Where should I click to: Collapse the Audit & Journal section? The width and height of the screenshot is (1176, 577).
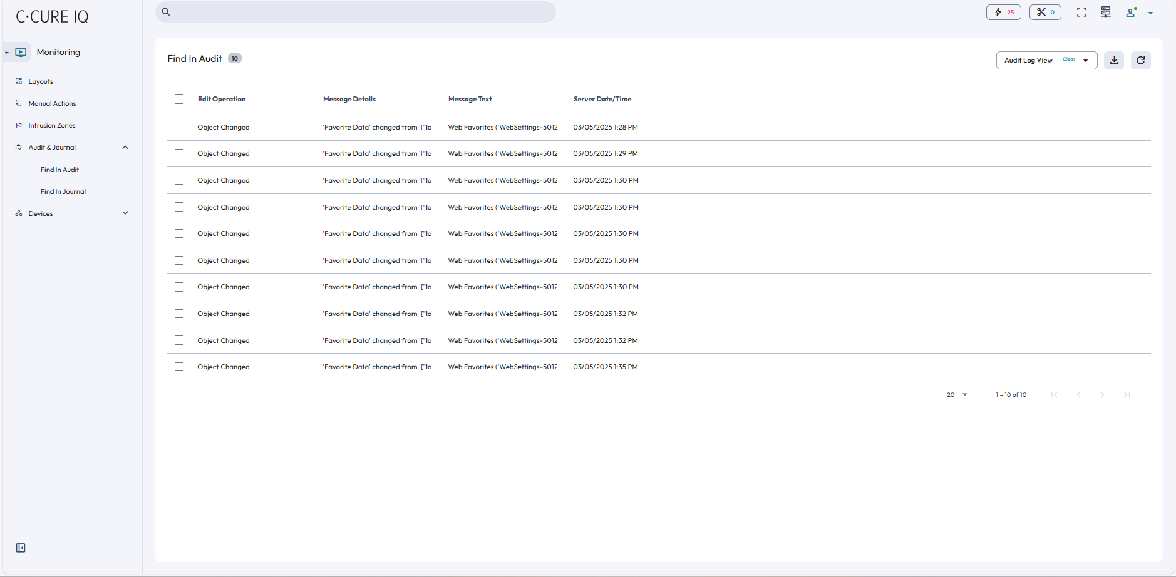tap(125, 148)
